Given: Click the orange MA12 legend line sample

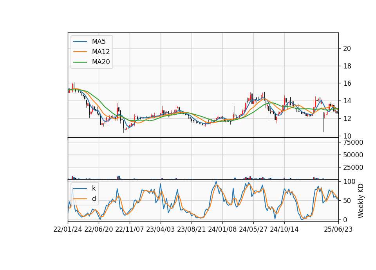Looking at the screenshot, I should (x=80, y=52).
